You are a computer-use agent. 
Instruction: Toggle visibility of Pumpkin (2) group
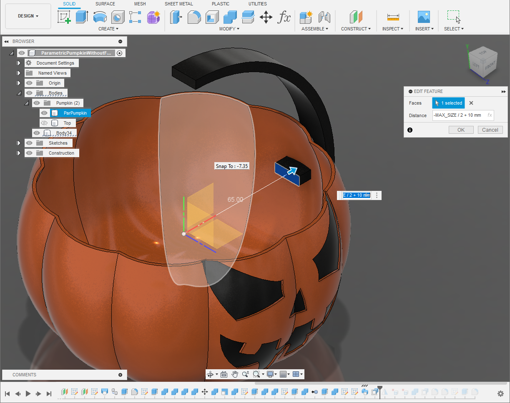coord(37,103)
